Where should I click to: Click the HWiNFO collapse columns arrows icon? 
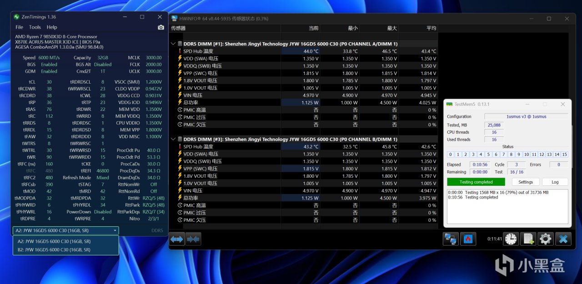point(193,239)
